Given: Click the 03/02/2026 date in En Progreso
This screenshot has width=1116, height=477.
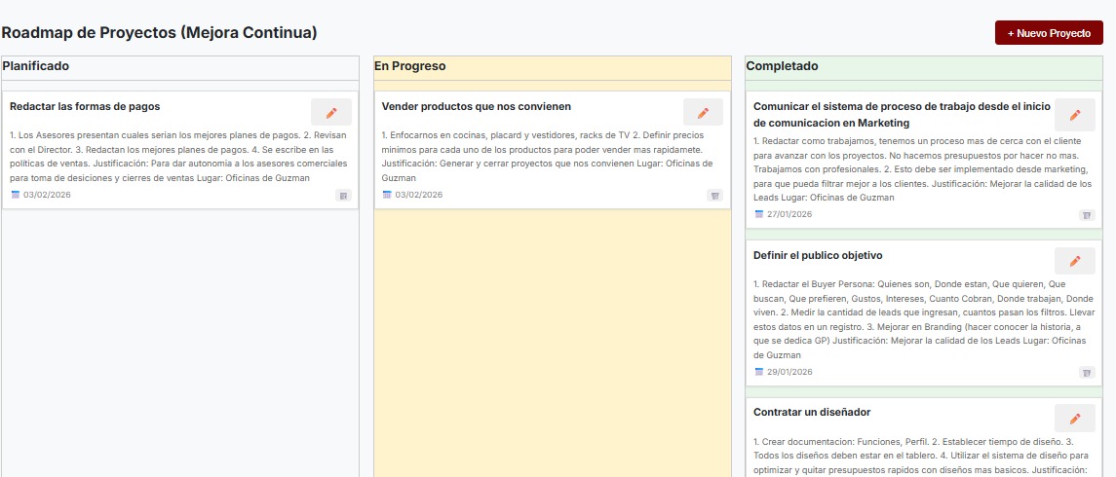Looking at the screenshot, I should pos(418,195).
